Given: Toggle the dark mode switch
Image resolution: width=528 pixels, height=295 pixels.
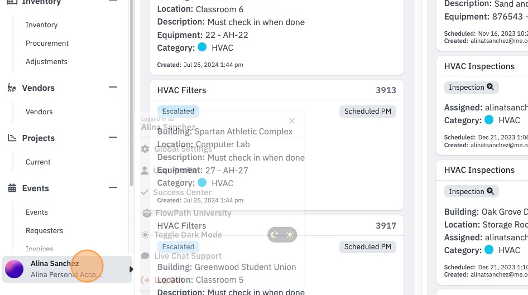Looking at the screenshot, I should tap(282, 234).
